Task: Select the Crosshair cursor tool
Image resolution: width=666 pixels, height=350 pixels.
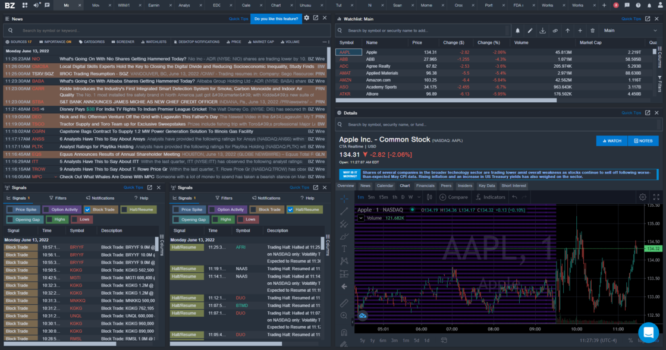Action: pyautogui.click(x=344, y=200)
